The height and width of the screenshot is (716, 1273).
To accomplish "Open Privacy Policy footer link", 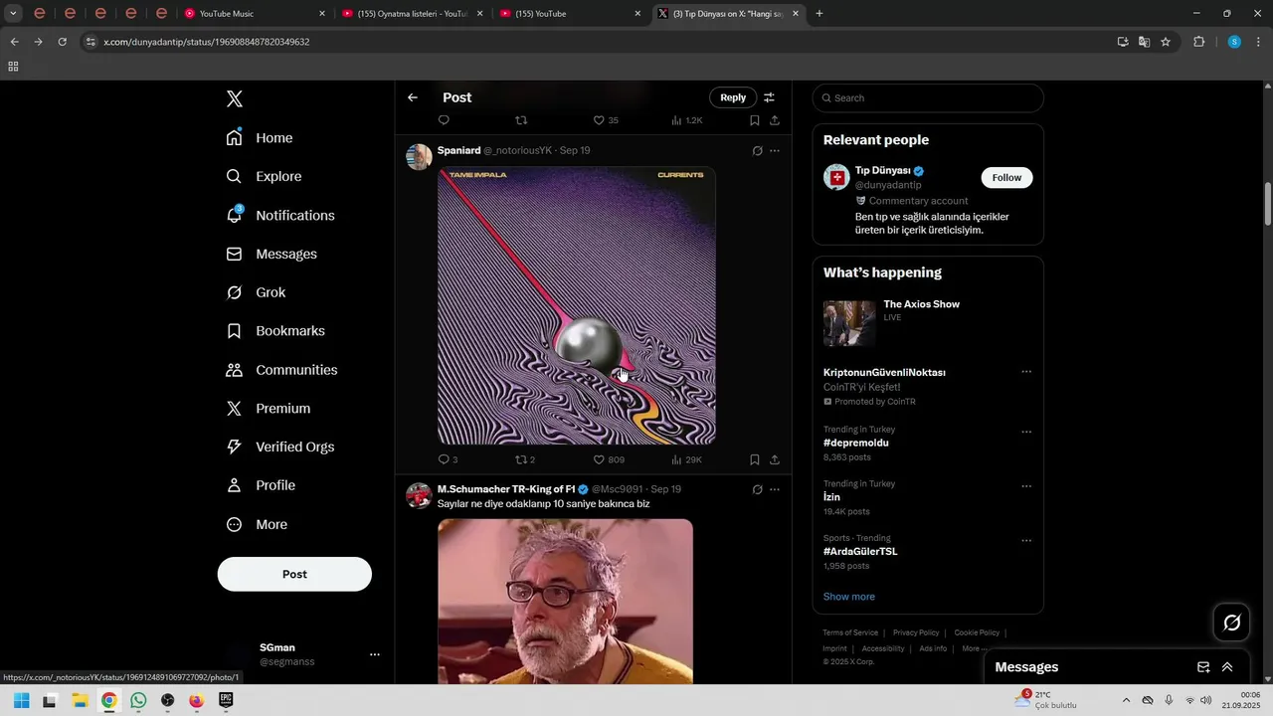I will [x=916, y=632].
